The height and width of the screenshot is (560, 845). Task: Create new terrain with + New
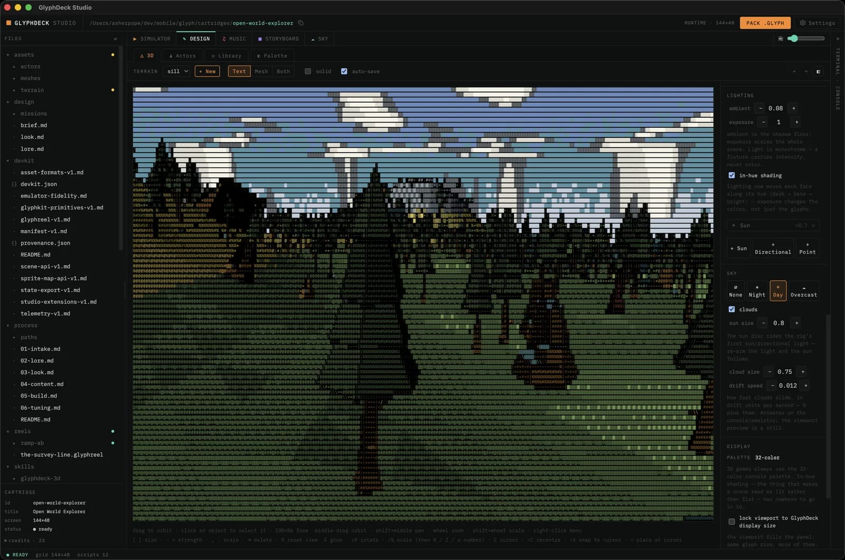pyautogui.click(x=207, y=71)
